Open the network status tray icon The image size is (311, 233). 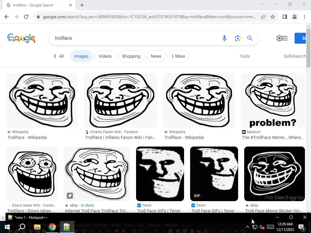tap(255, 227)
